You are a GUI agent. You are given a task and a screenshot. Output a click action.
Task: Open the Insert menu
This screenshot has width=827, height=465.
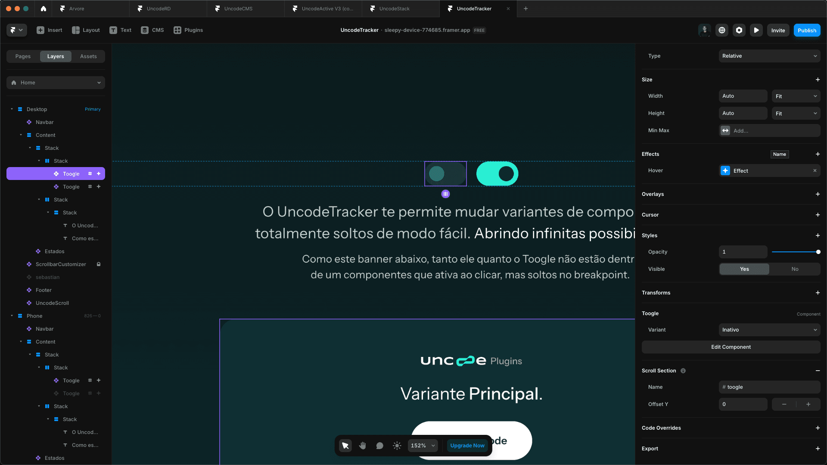[x=50, y=30]
